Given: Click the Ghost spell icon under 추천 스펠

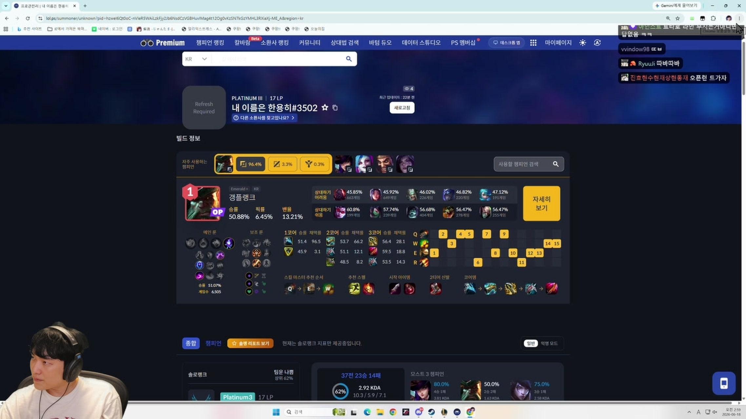Looking at the screenshot, I should pos(354,288).
